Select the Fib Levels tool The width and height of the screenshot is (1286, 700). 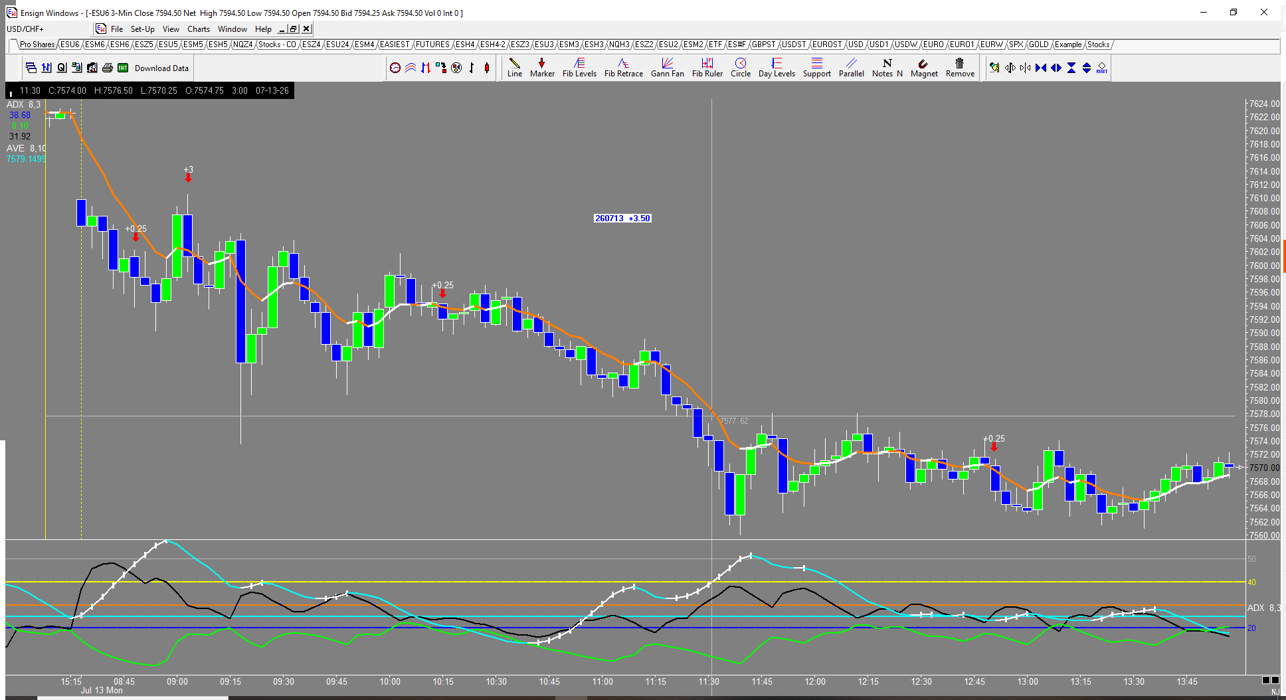[579, 68]
